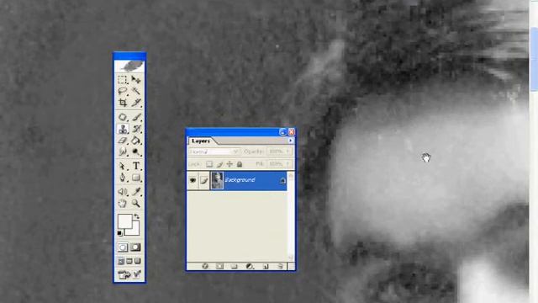Image resolution: width=538 pixels, height=303 pixels.
Task: Select the Magic Wand tool
Action: click(x=136, y=91)
